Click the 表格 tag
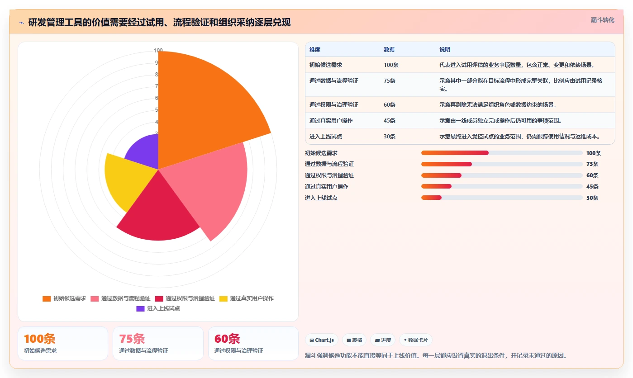This screenshot has height=378, width=633. 354,340
